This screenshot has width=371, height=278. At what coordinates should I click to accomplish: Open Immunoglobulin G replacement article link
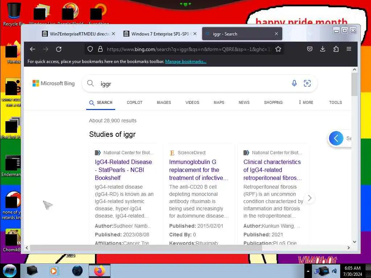pyautogui.click(x=199, y=170)
